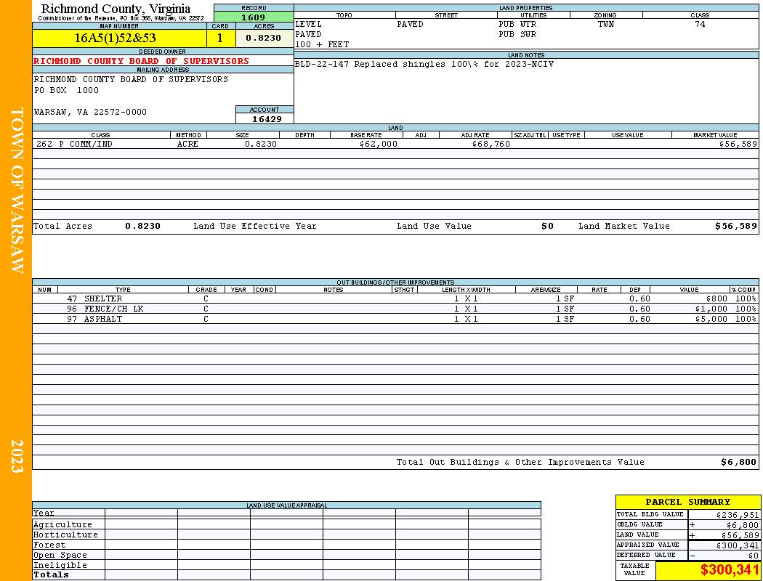Click the TOWN OF WARSAW sidebar label

(x=17, y=190)
